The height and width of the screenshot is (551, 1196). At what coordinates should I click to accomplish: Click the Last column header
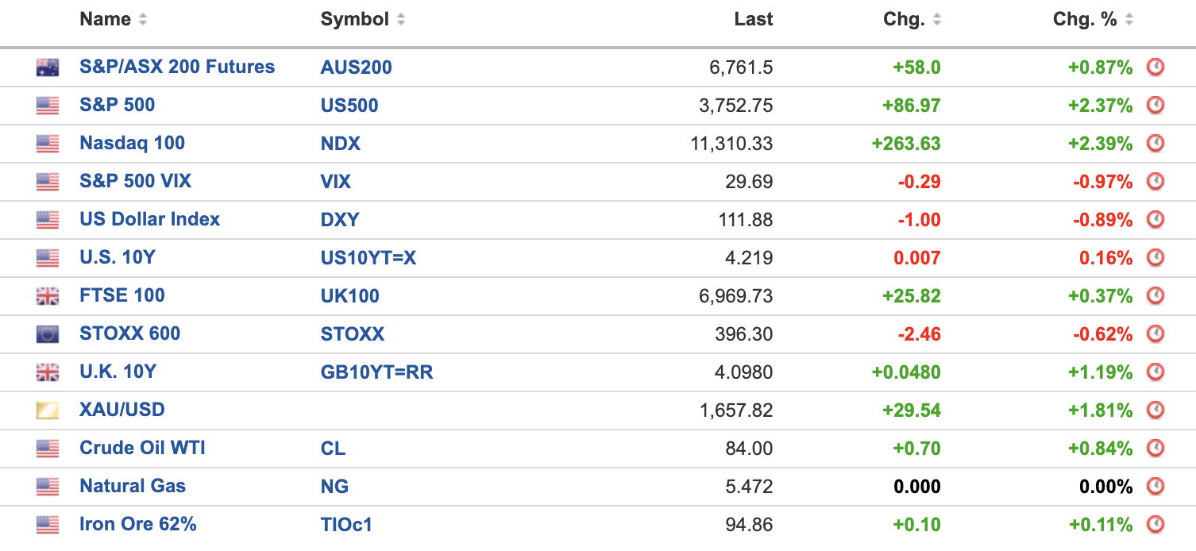coord(753,20)
